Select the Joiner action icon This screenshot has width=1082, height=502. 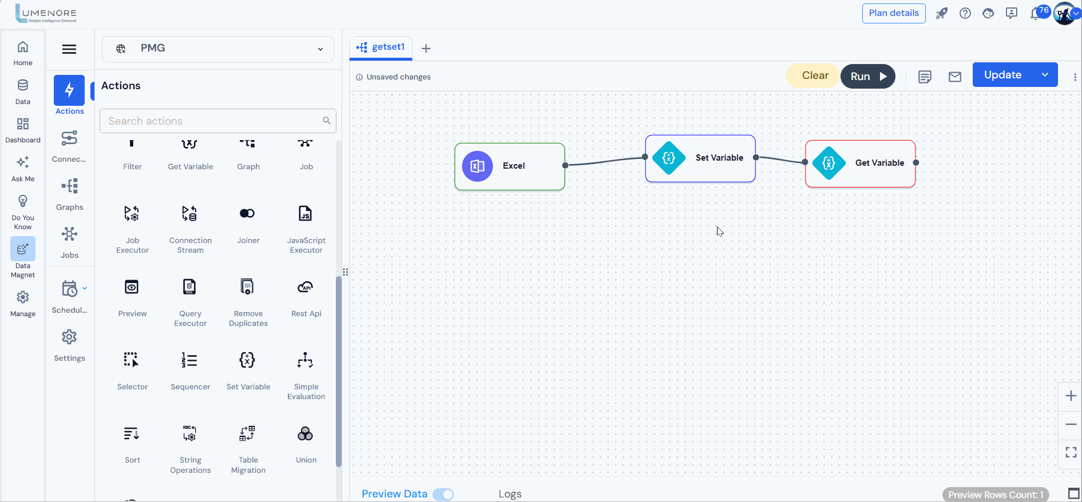[247, 214]
